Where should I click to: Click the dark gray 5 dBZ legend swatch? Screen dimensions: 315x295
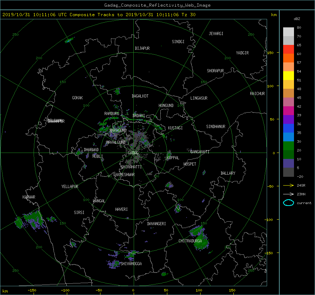[288, 172]
